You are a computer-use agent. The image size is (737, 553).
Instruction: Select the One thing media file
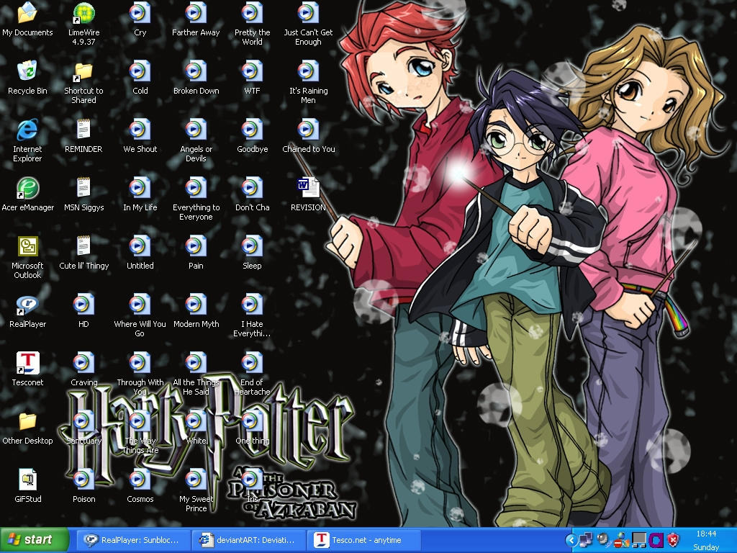point(253,421)
